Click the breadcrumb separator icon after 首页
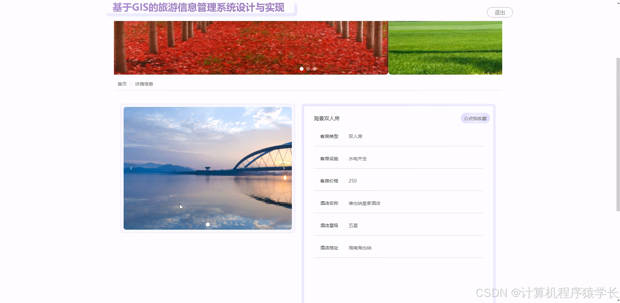Screen dimensions: 620x303 click(131, 84)
